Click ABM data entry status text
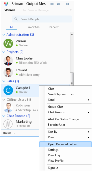 [29, 75]
